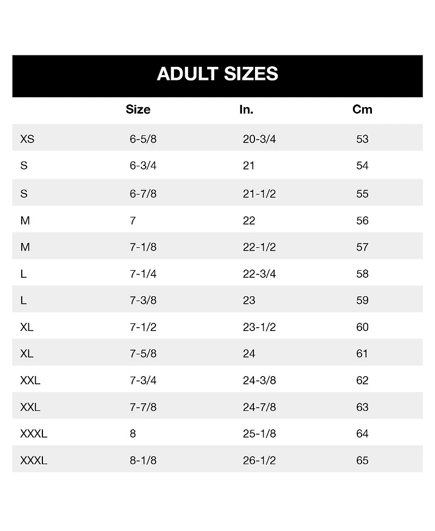Select the 7-1/2 size cell

click(143, 327)
